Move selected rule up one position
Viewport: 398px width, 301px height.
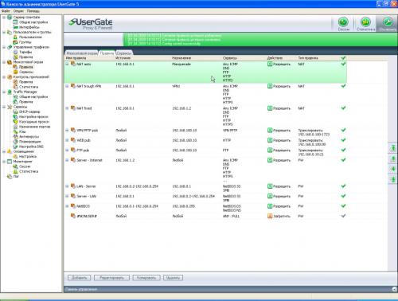(x=393, y=158)
